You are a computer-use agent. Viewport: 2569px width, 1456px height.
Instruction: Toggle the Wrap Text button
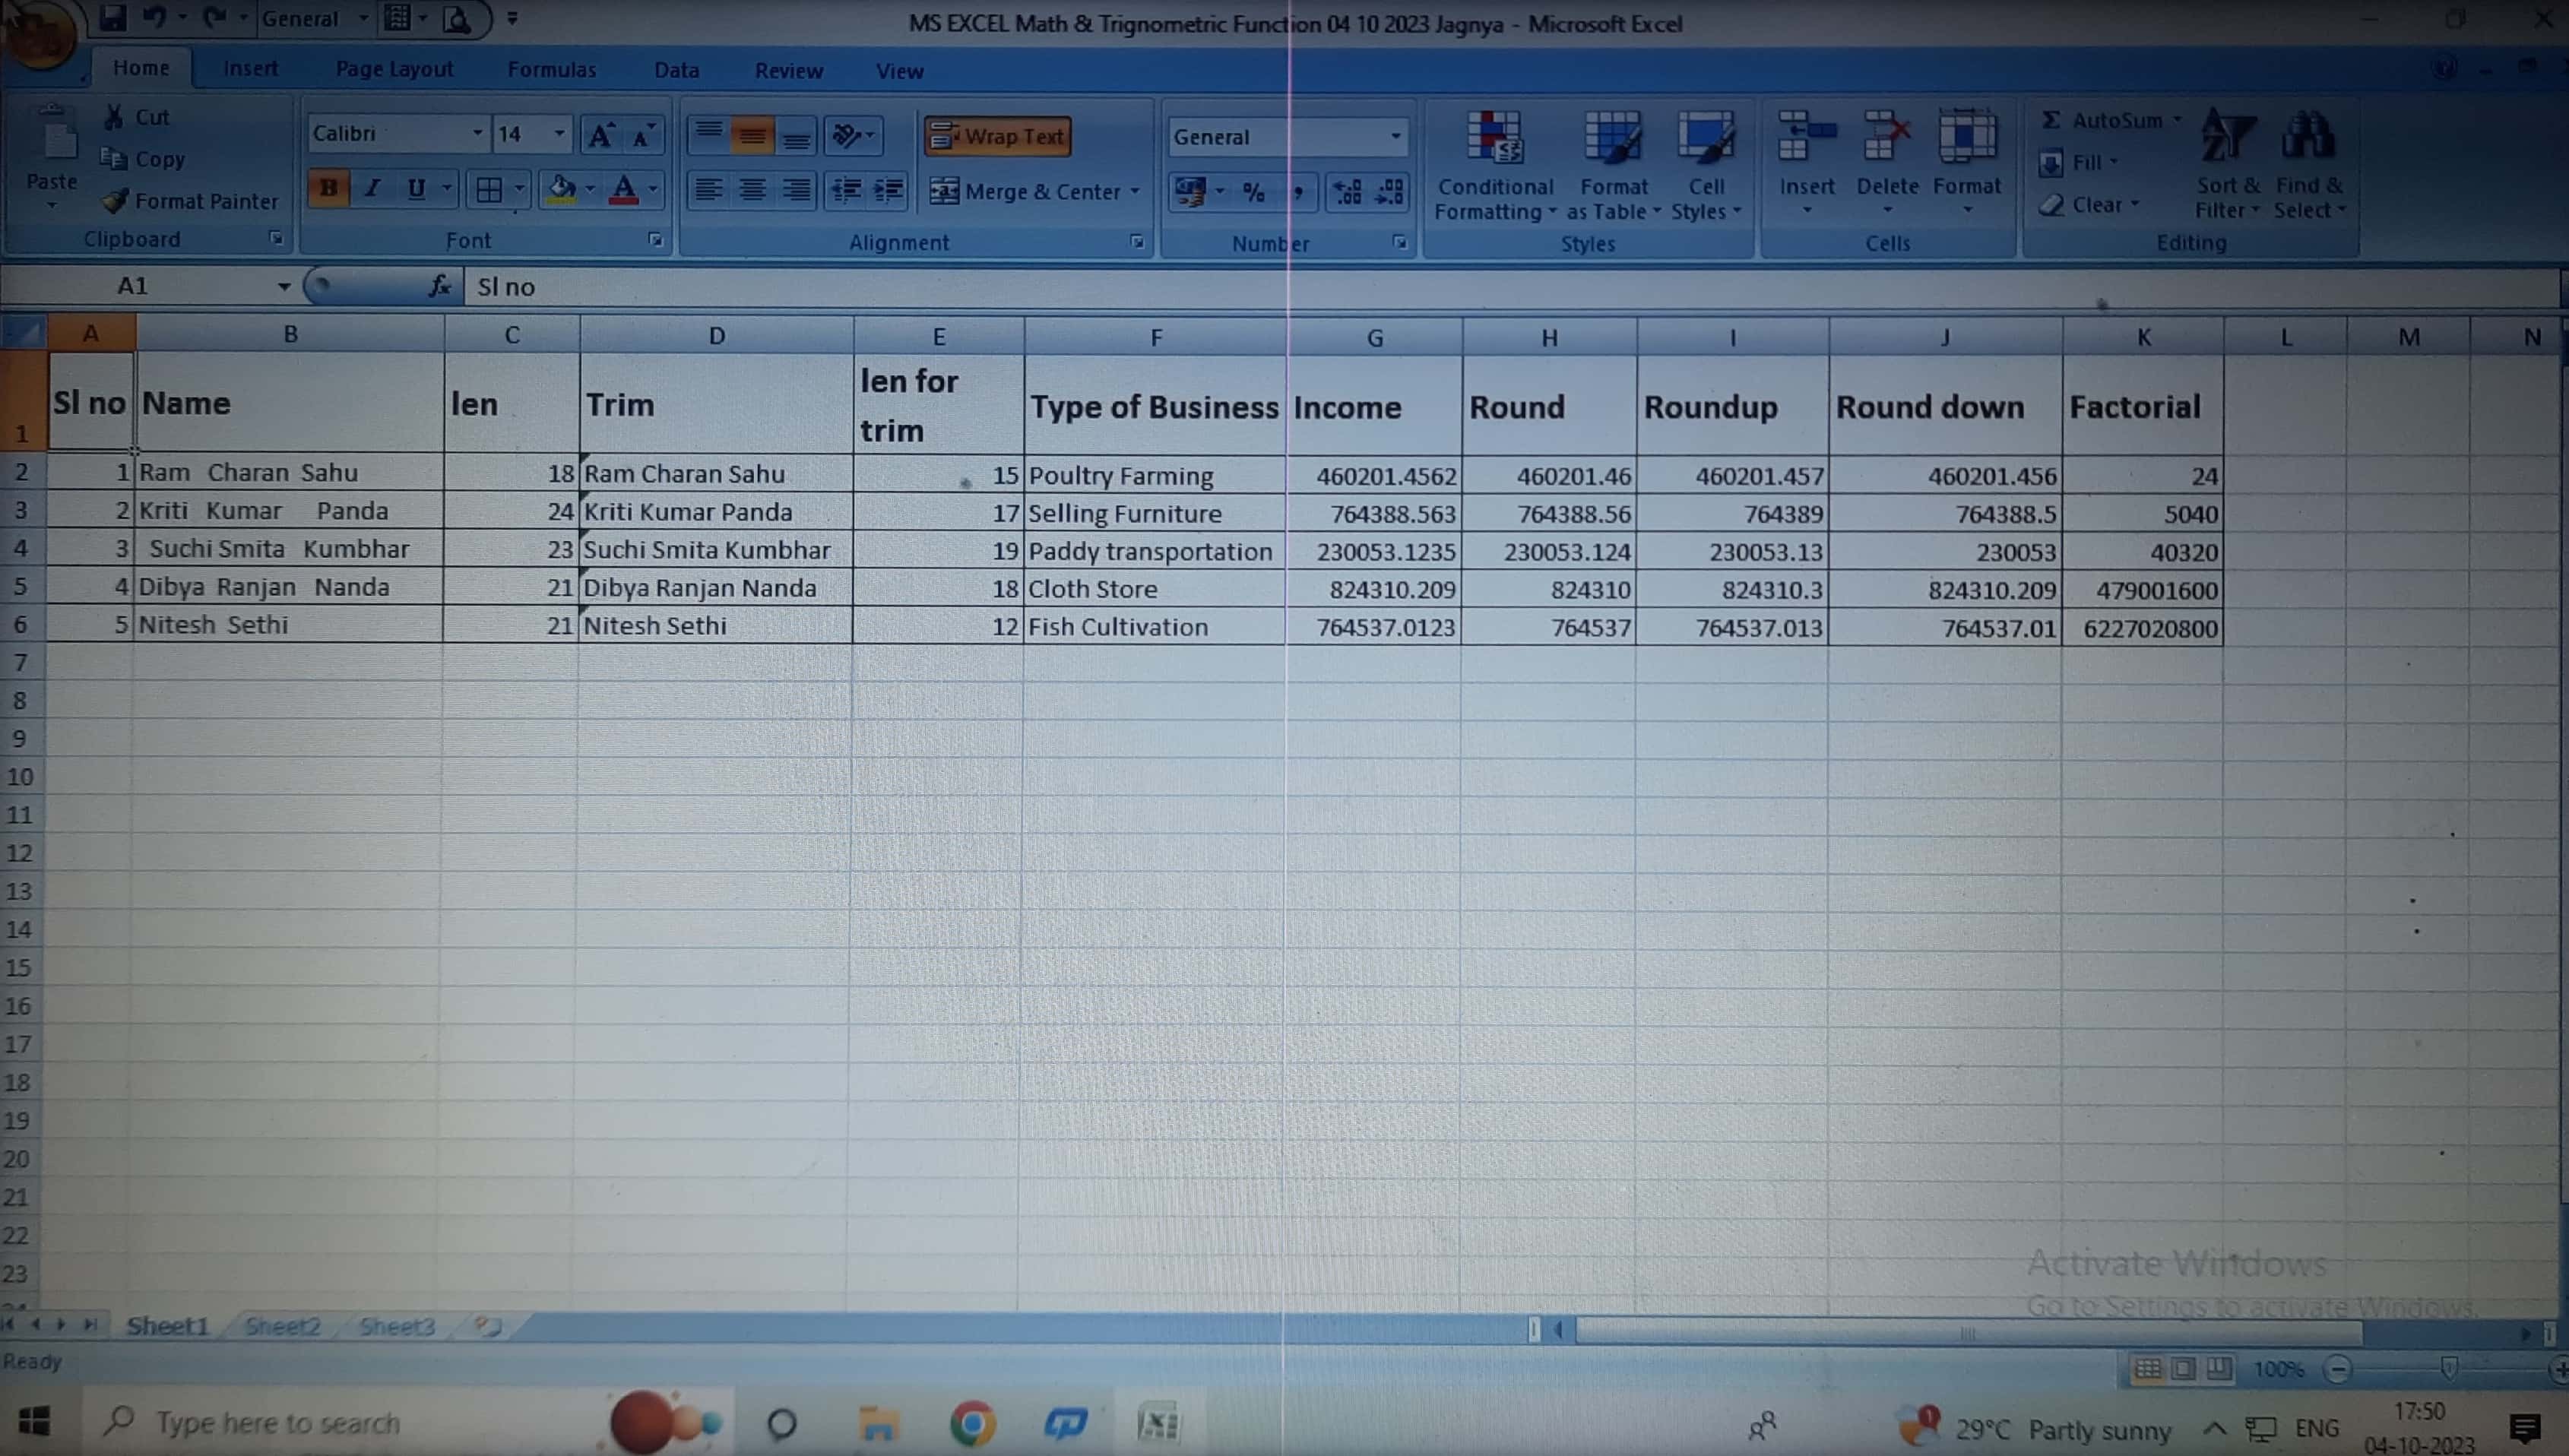[x=998, y=136]
